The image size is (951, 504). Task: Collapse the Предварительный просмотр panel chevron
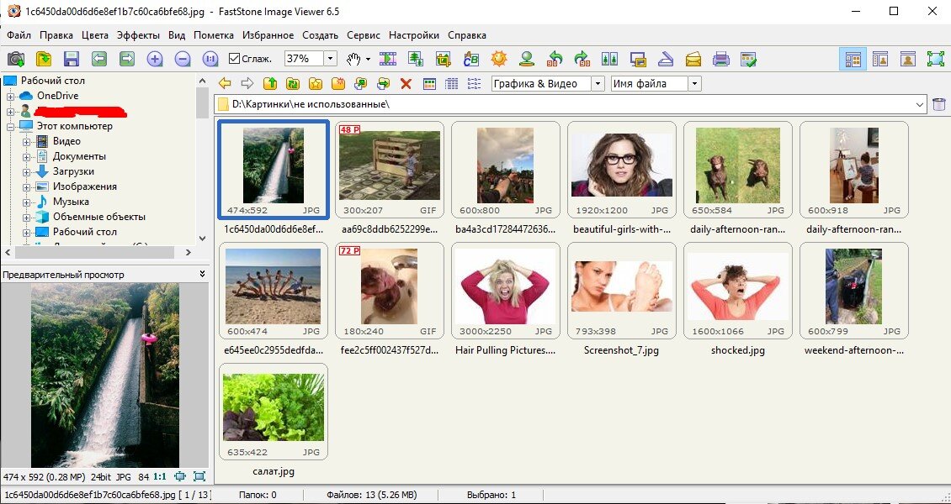click(x=202, y=274)
